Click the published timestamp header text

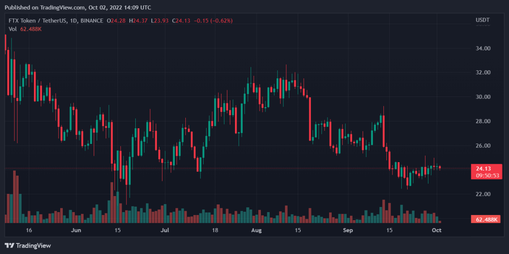(x=78, y=7)
